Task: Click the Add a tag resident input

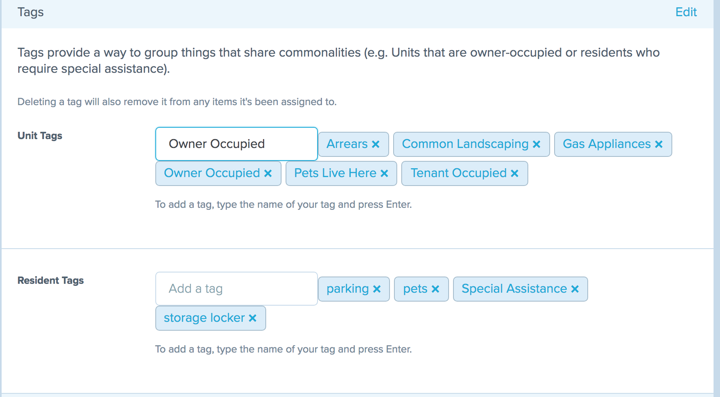Action: coord(236,289)
